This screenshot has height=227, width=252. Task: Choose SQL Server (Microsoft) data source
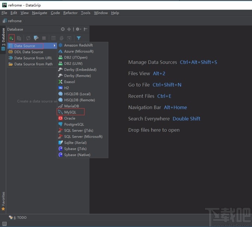click(x=83, y=137)
